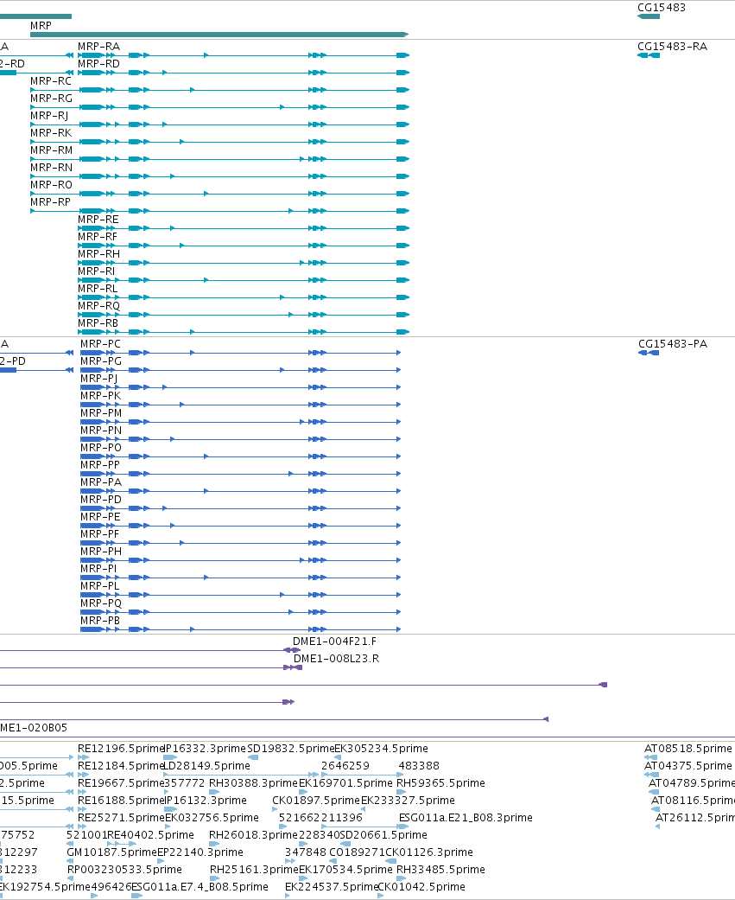Click the MRP-RC transcript label

[x=51, y=81]
